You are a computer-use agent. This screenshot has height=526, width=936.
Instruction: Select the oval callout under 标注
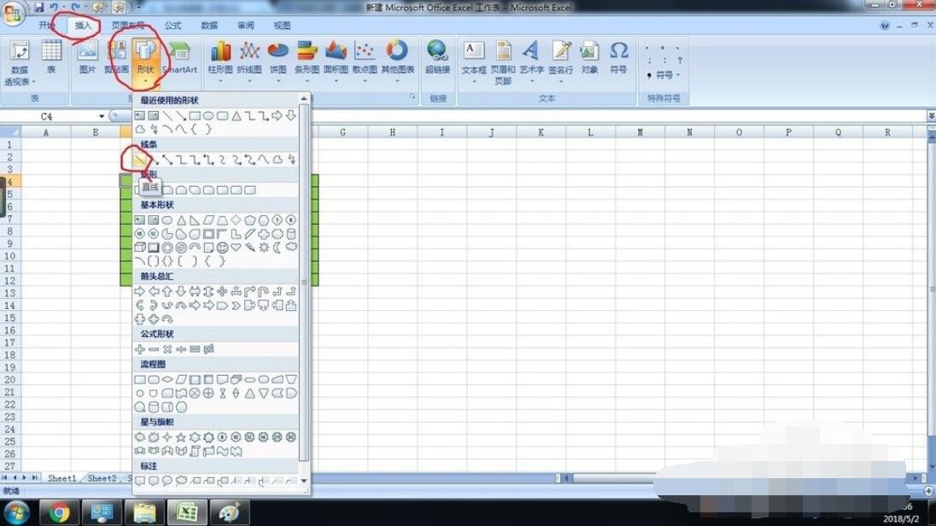167,481
